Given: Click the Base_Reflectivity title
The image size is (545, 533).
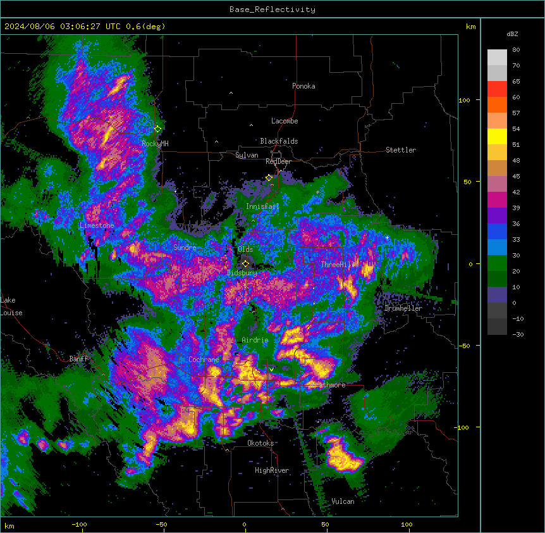Looking at the screenshot, I should 272,9.
